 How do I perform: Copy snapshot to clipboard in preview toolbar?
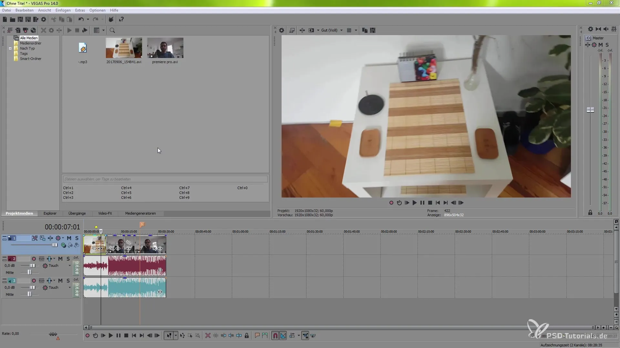[x=365, y=30]
